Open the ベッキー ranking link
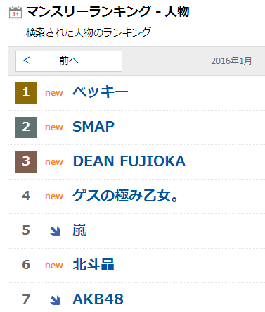The width and height of the screenshot is (265, 312). coord(101,92)
